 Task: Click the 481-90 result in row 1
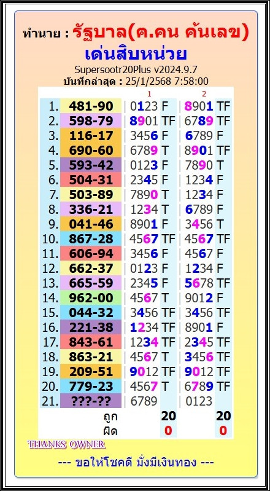click(x=91, y=106)
